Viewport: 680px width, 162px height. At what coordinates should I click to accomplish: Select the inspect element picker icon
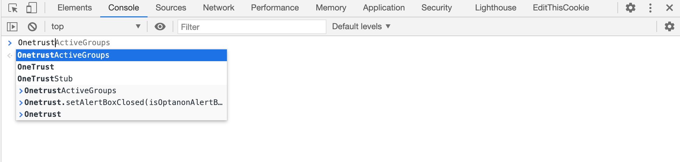tap(13, 8)
